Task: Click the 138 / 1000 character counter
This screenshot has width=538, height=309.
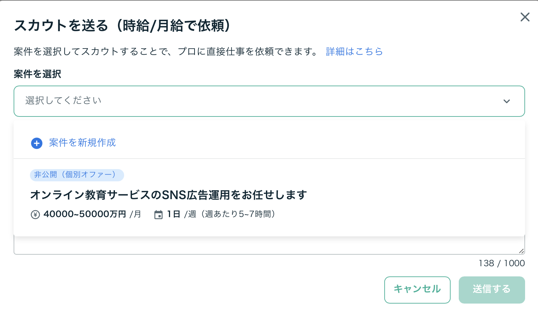Action: (x=501, y=263)
